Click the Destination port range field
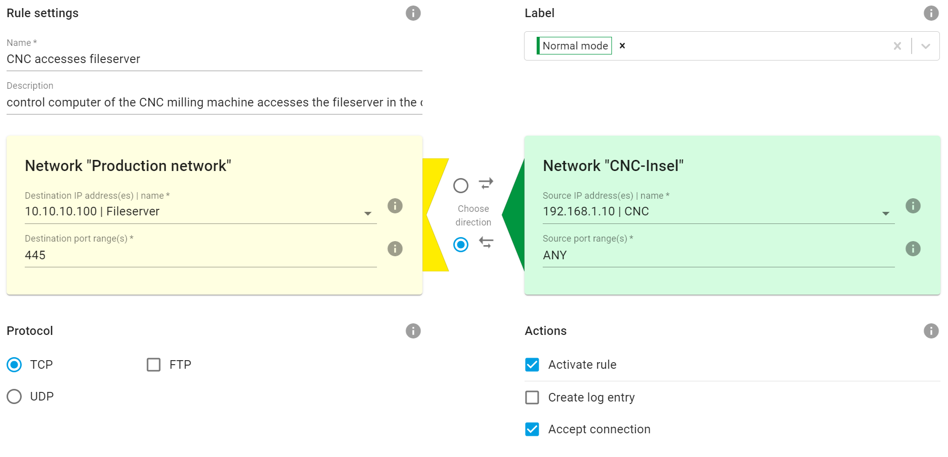 (201, 255)
